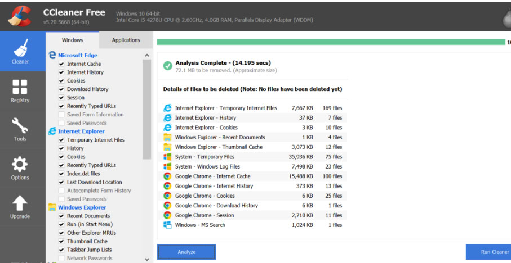Toggle the Download History checkbox
511x263 pixels.
61,89
